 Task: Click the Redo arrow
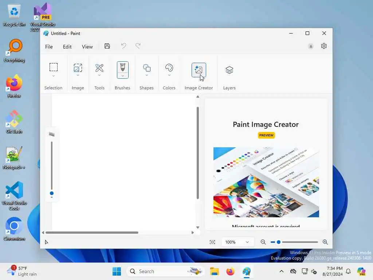138,46
